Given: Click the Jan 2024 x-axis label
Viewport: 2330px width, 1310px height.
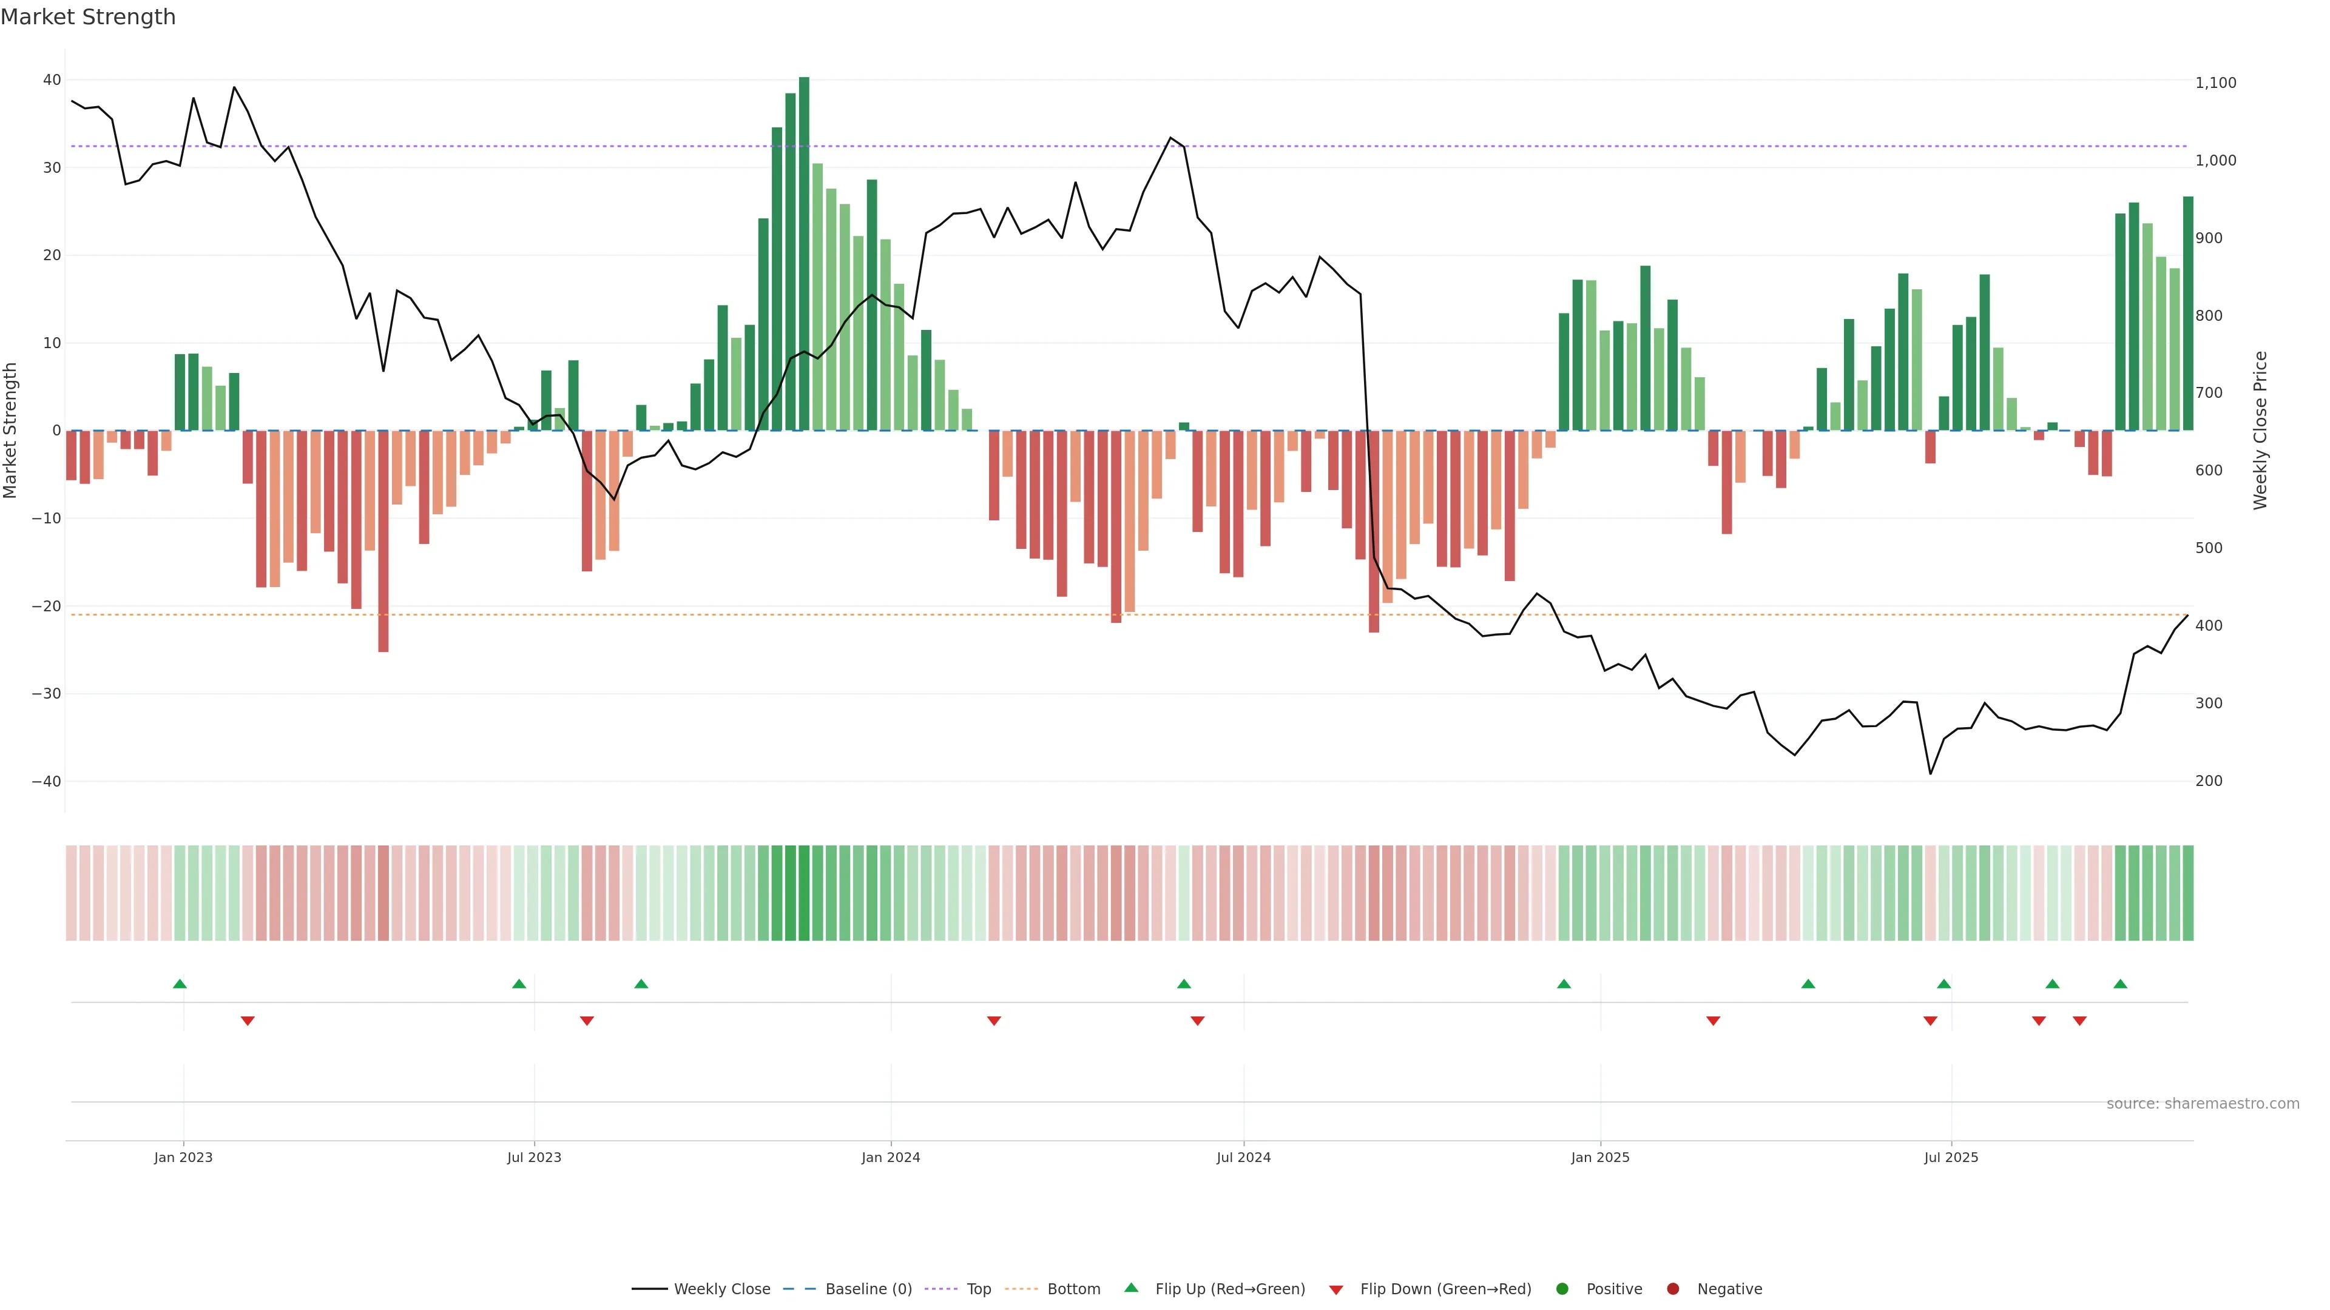Looking at the screenshot, I should [891, 1157].
